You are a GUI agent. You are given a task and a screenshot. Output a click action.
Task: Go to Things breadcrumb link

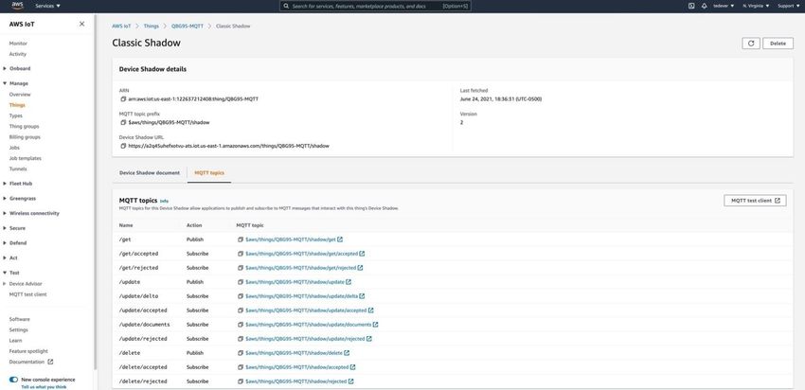click(x=151, y=26)
